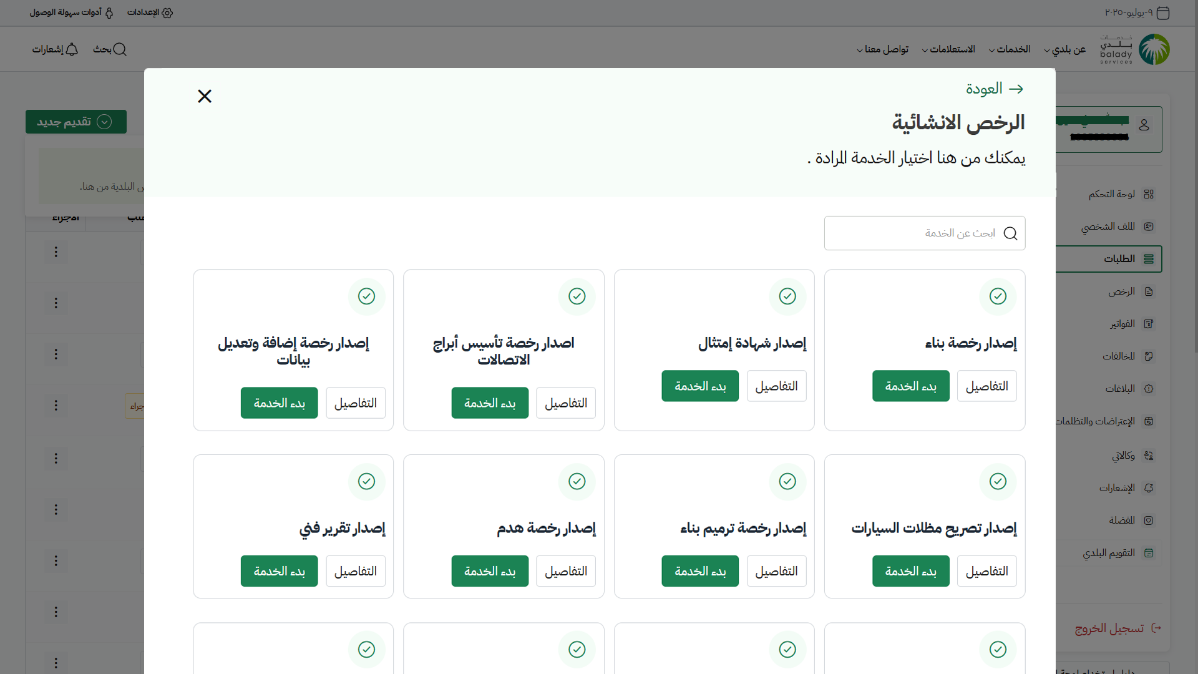Open accessibility tools icon

tap(109, 12)
